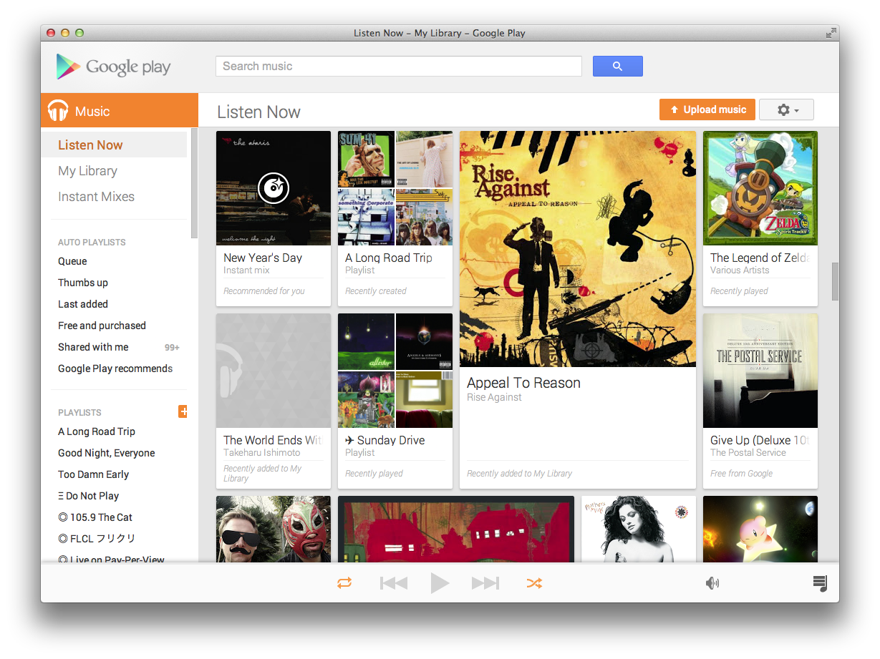The image size is (880, 659).
Task: Open Instant Mixes in sidebar
Action: click(x=96, y=196)
